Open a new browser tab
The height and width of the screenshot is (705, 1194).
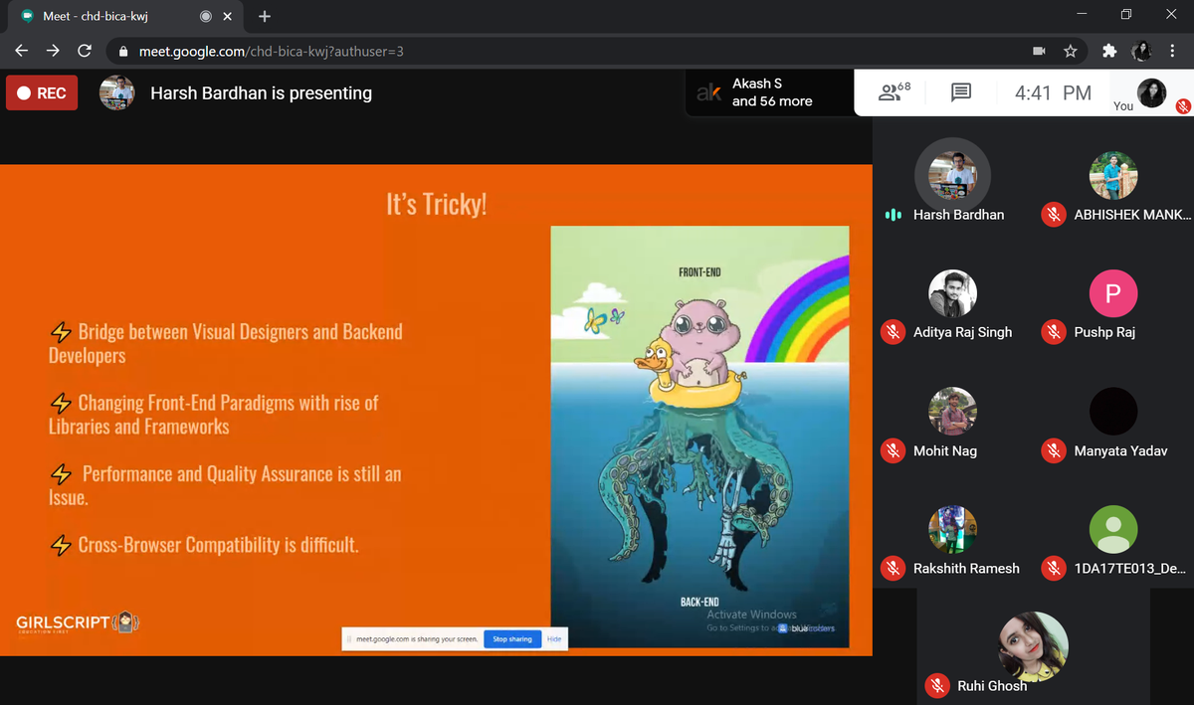click(265, 16)
